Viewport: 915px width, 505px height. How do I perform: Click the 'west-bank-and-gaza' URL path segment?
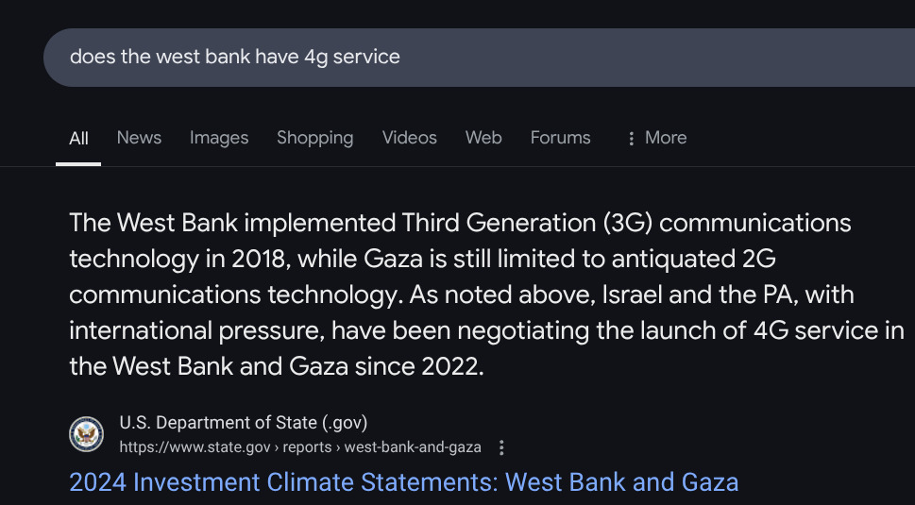click(413, 447)
